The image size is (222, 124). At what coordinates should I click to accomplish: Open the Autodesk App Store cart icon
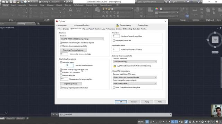point(188,2)
